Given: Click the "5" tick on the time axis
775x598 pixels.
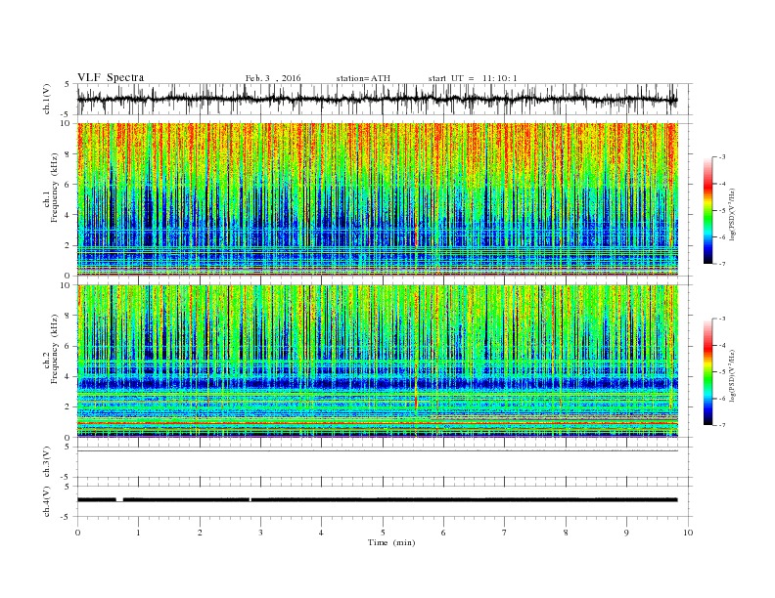Looking at the screenshot, I should point(383,533).
